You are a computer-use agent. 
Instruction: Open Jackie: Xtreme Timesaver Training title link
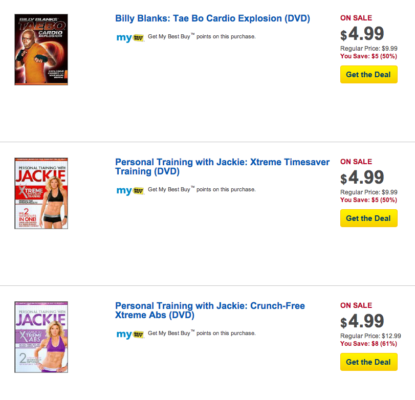coord(222,167)
